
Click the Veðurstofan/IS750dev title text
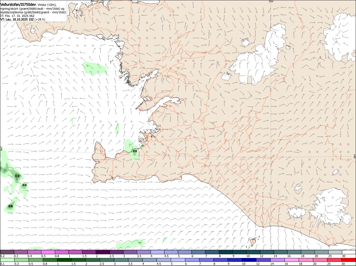pyautogui.click(x=18, y=5)
